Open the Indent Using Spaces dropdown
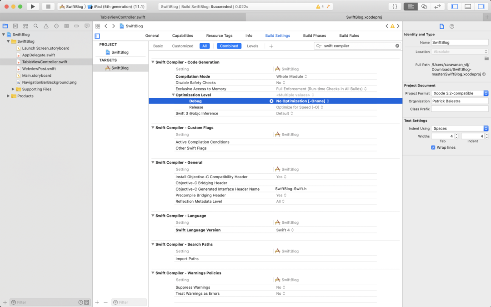 click(x=460, y=128)
